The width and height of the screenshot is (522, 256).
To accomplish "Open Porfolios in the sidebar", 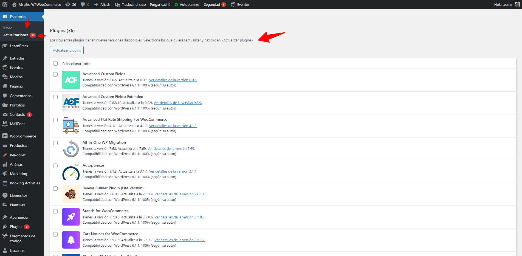I will pos(22,105).
